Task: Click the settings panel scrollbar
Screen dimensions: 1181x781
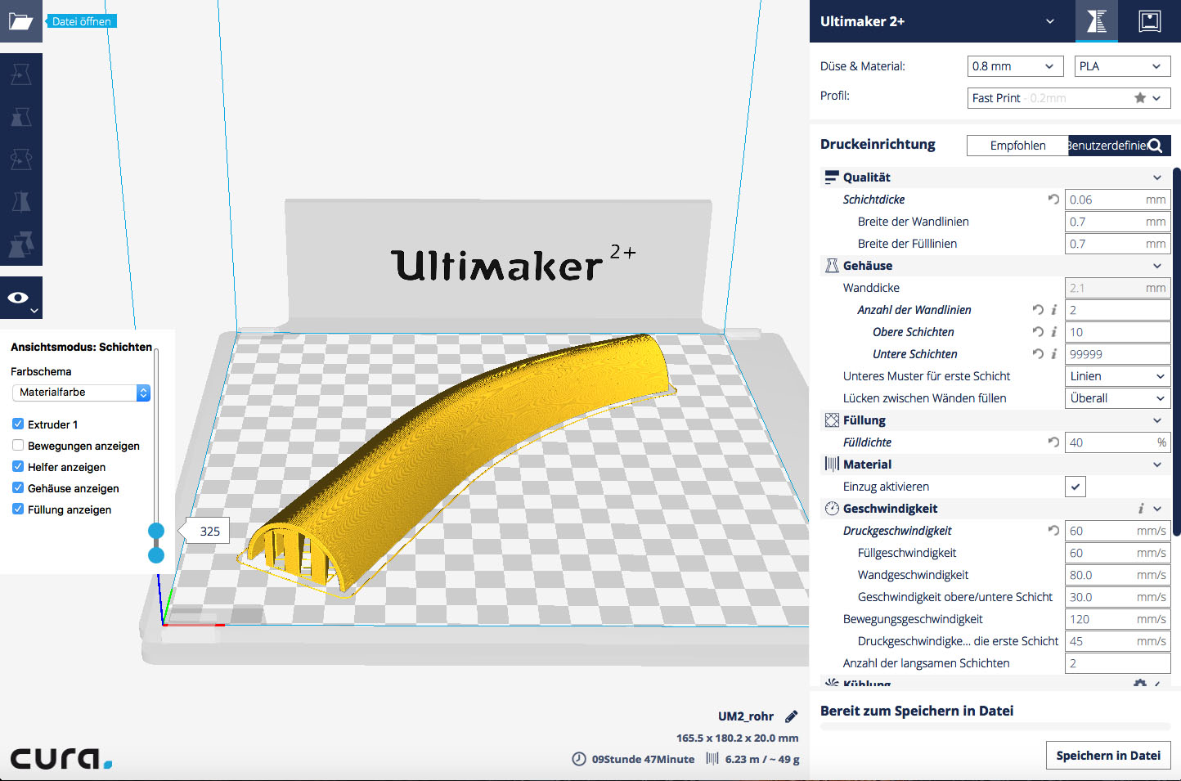Action: click(x=1177, y=352)
